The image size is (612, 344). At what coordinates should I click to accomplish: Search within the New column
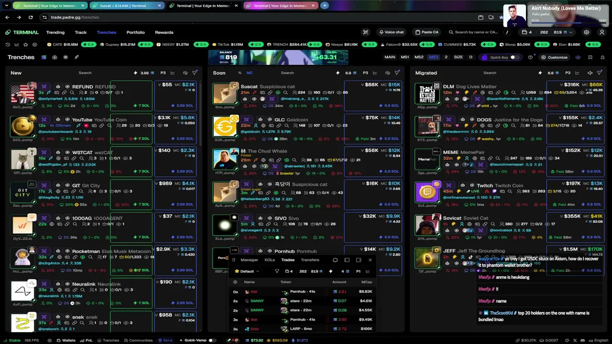point(85,73)
